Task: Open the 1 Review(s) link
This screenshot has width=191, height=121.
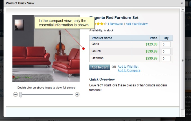Action: (x=115, y=24)
